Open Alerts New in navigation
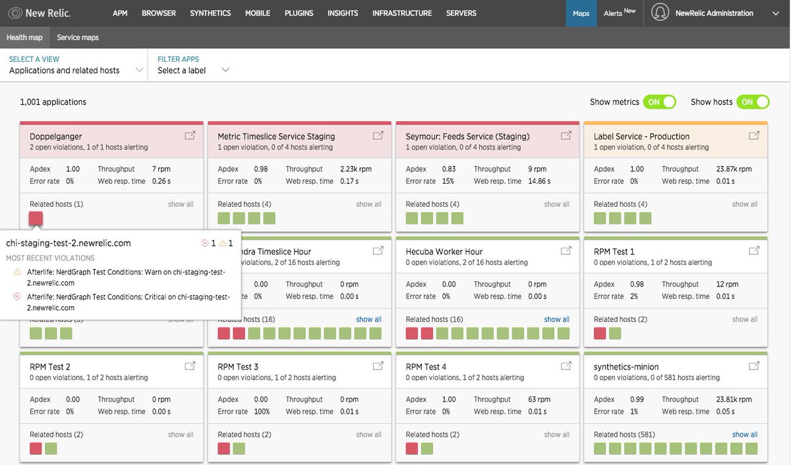Viewport: 791px width, 465px height. tap(620, 13)
